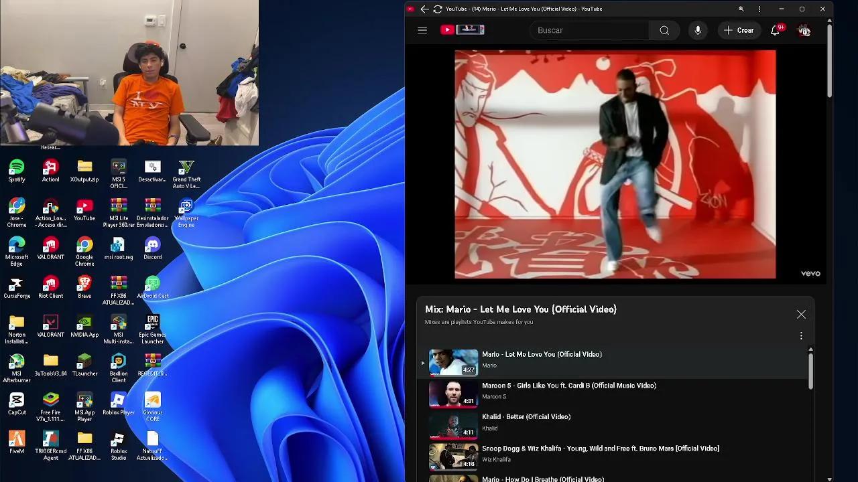Select the Roblox Player desktop icon

tap(119, 404)
